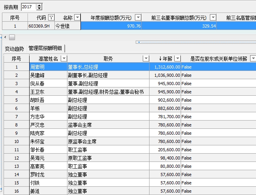Select the 吴海元 row name
Viewport: 256px width, 195px height.
coord(49,158)
